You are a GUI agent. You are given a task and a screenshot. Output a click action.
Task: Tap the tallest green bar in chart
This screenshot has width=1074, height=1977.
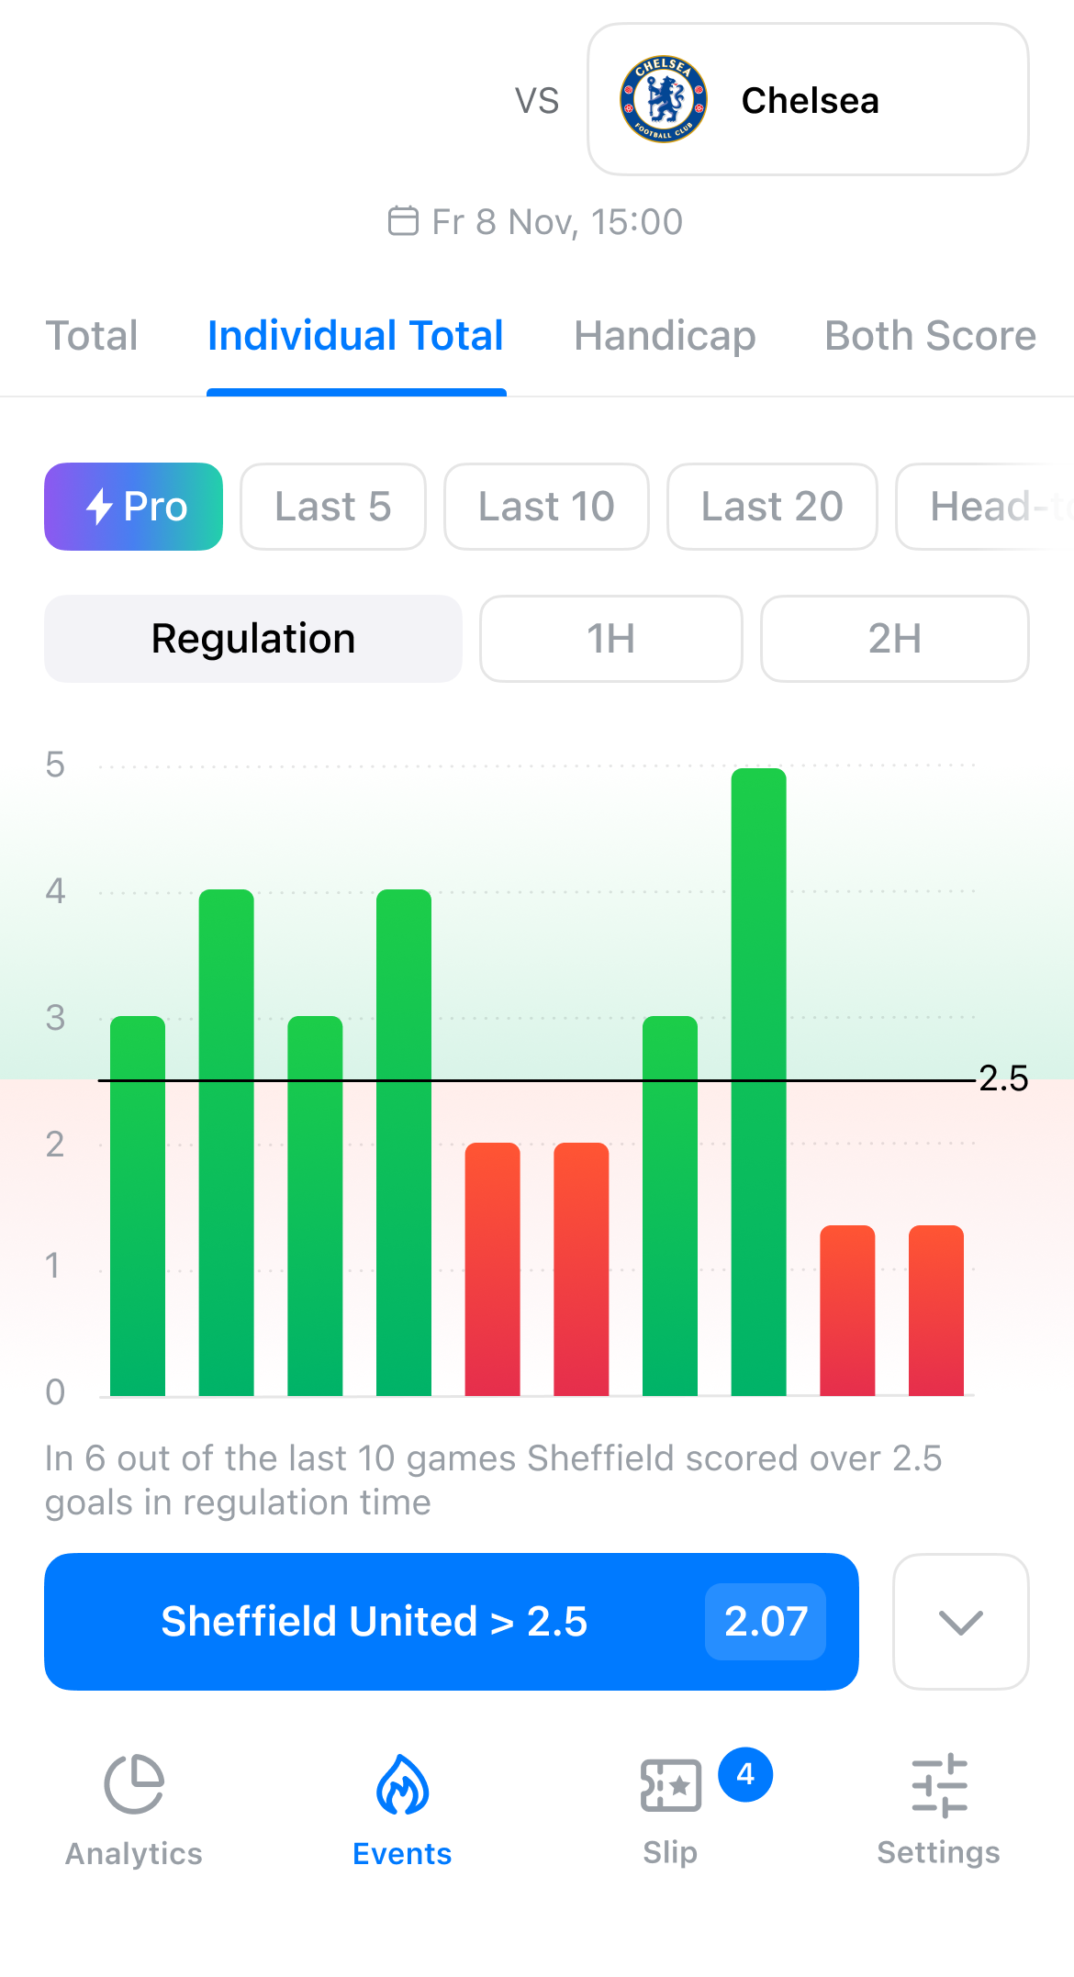coord(759,1082)
